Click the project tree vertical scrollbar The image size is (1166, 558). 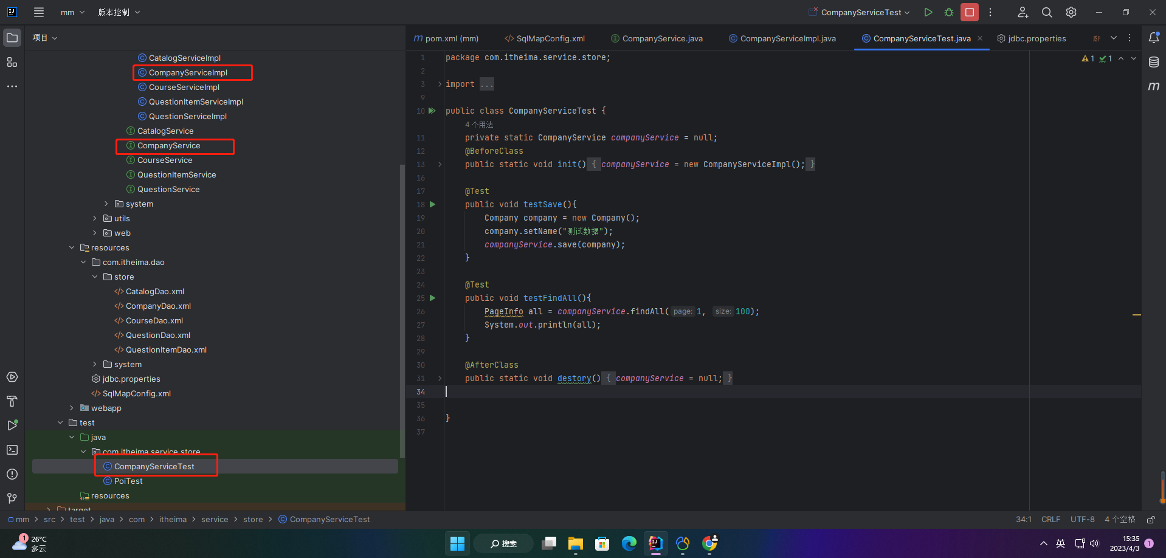point(402,310)
